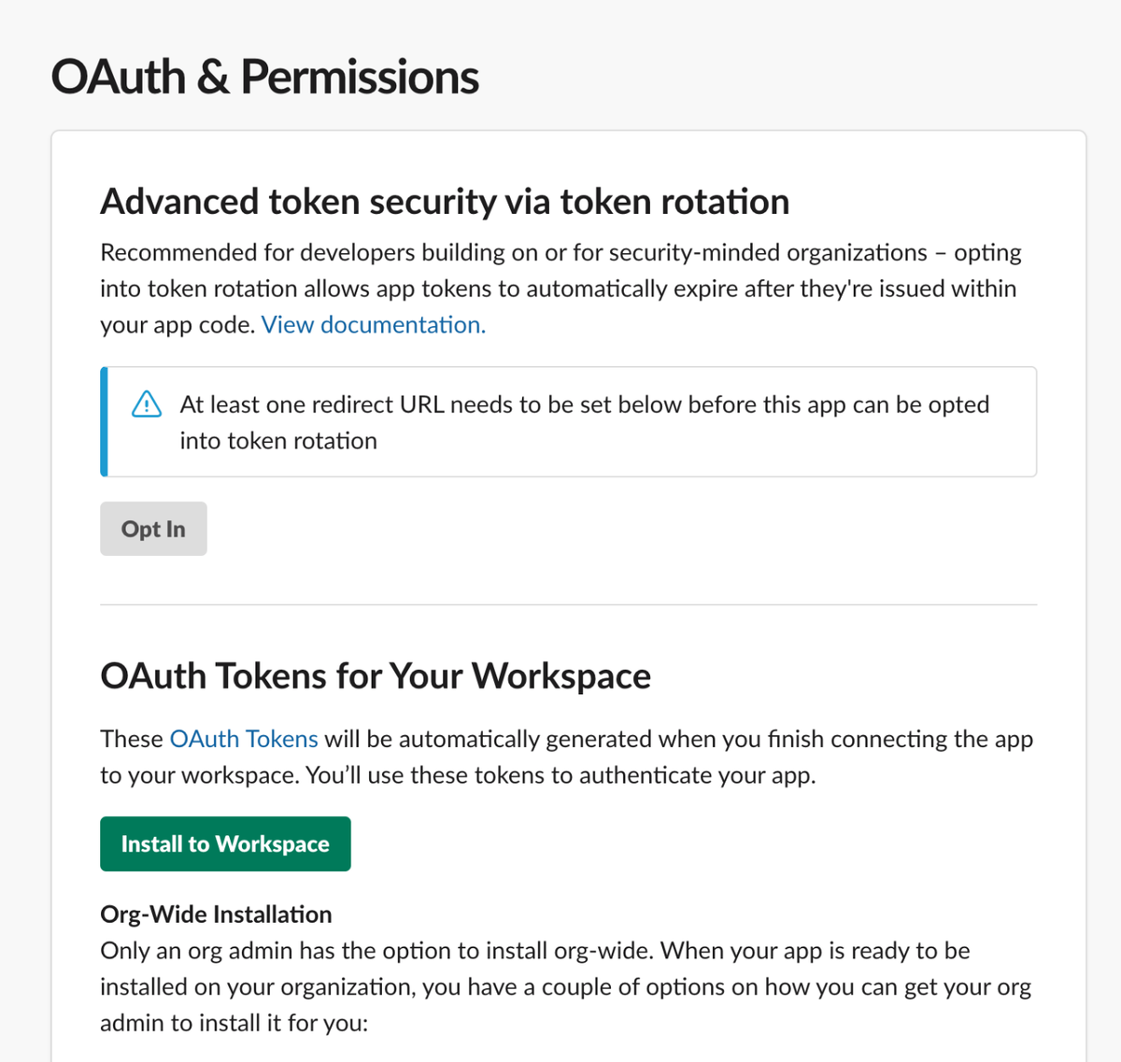The height and width of the screenshot is (1062, 1121).
Task: Click the green Install to Workspace button
Action: click(x=225, y=844)
